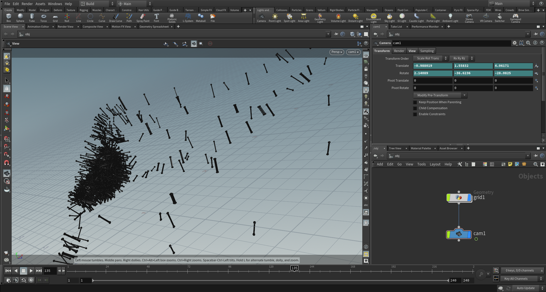Select the Platonic Solids tool
This screenshot has width=546, height=292.
coord(172,18)
